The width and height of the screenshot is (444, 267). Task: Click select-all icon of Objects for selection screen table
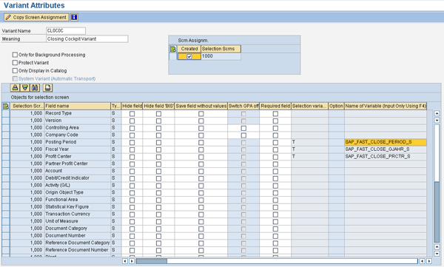tap(6, 106)
